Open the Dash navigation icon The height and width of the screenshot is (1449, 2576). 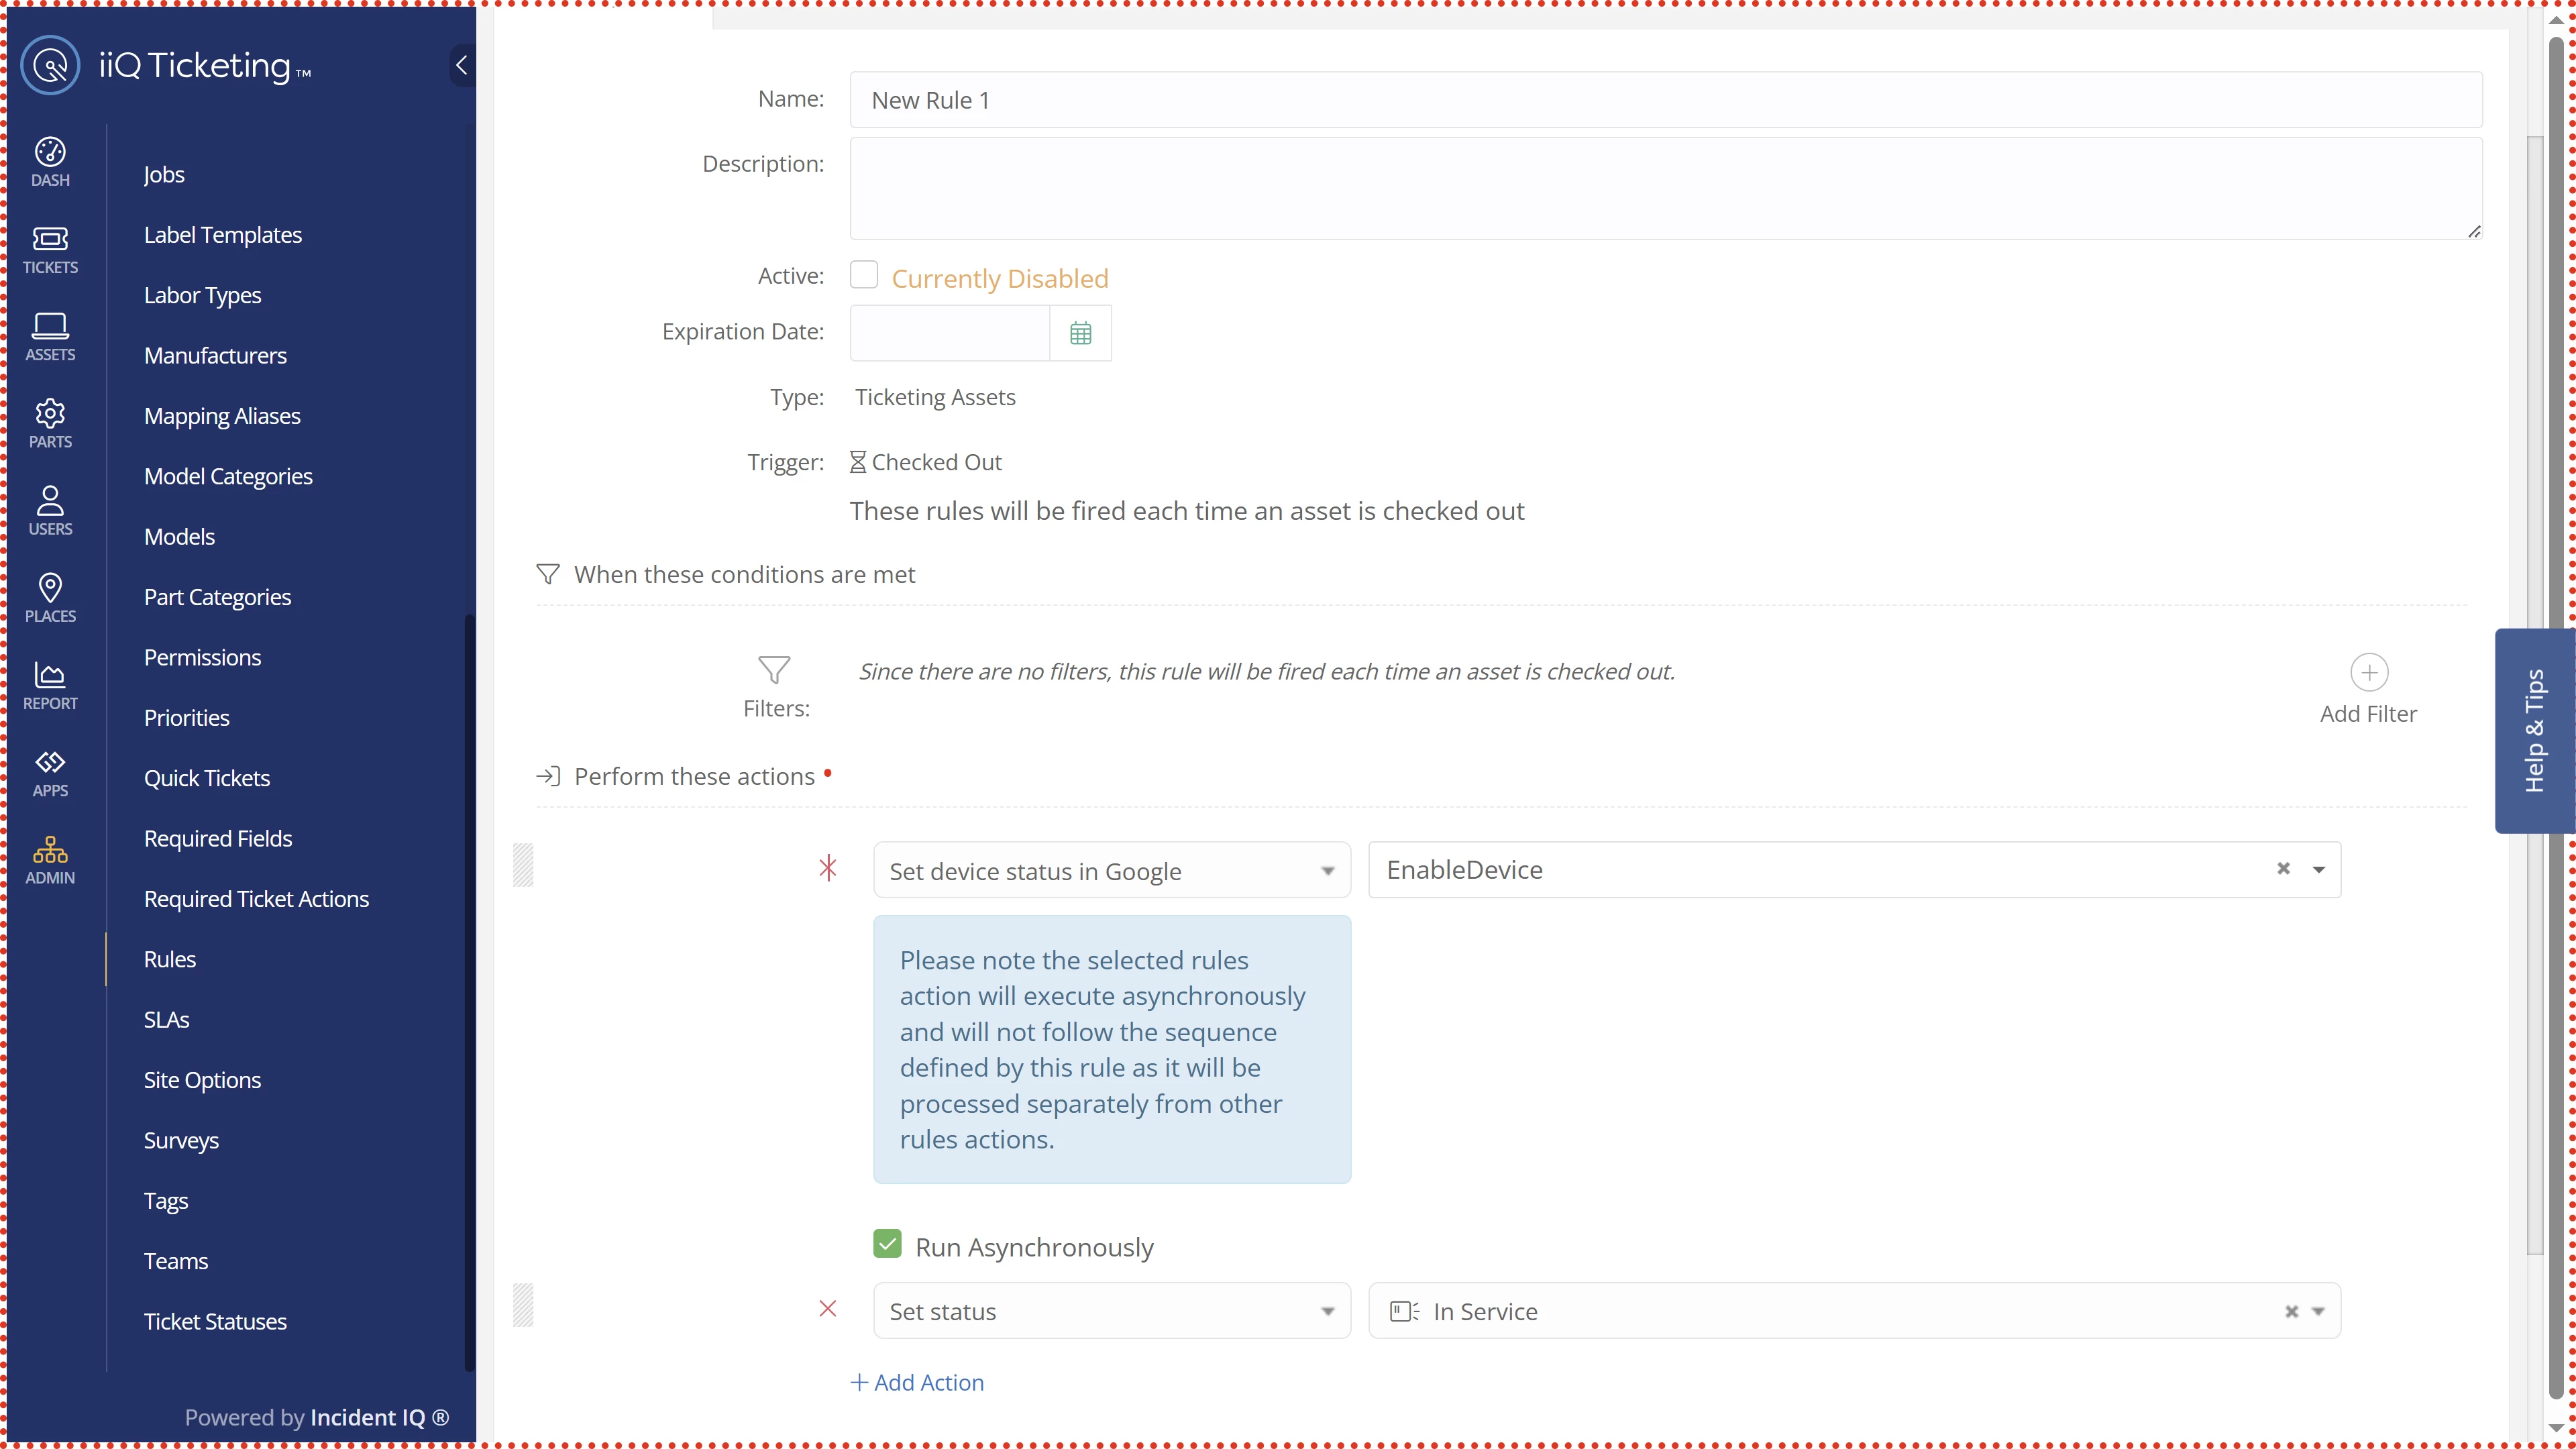[50, 162]
